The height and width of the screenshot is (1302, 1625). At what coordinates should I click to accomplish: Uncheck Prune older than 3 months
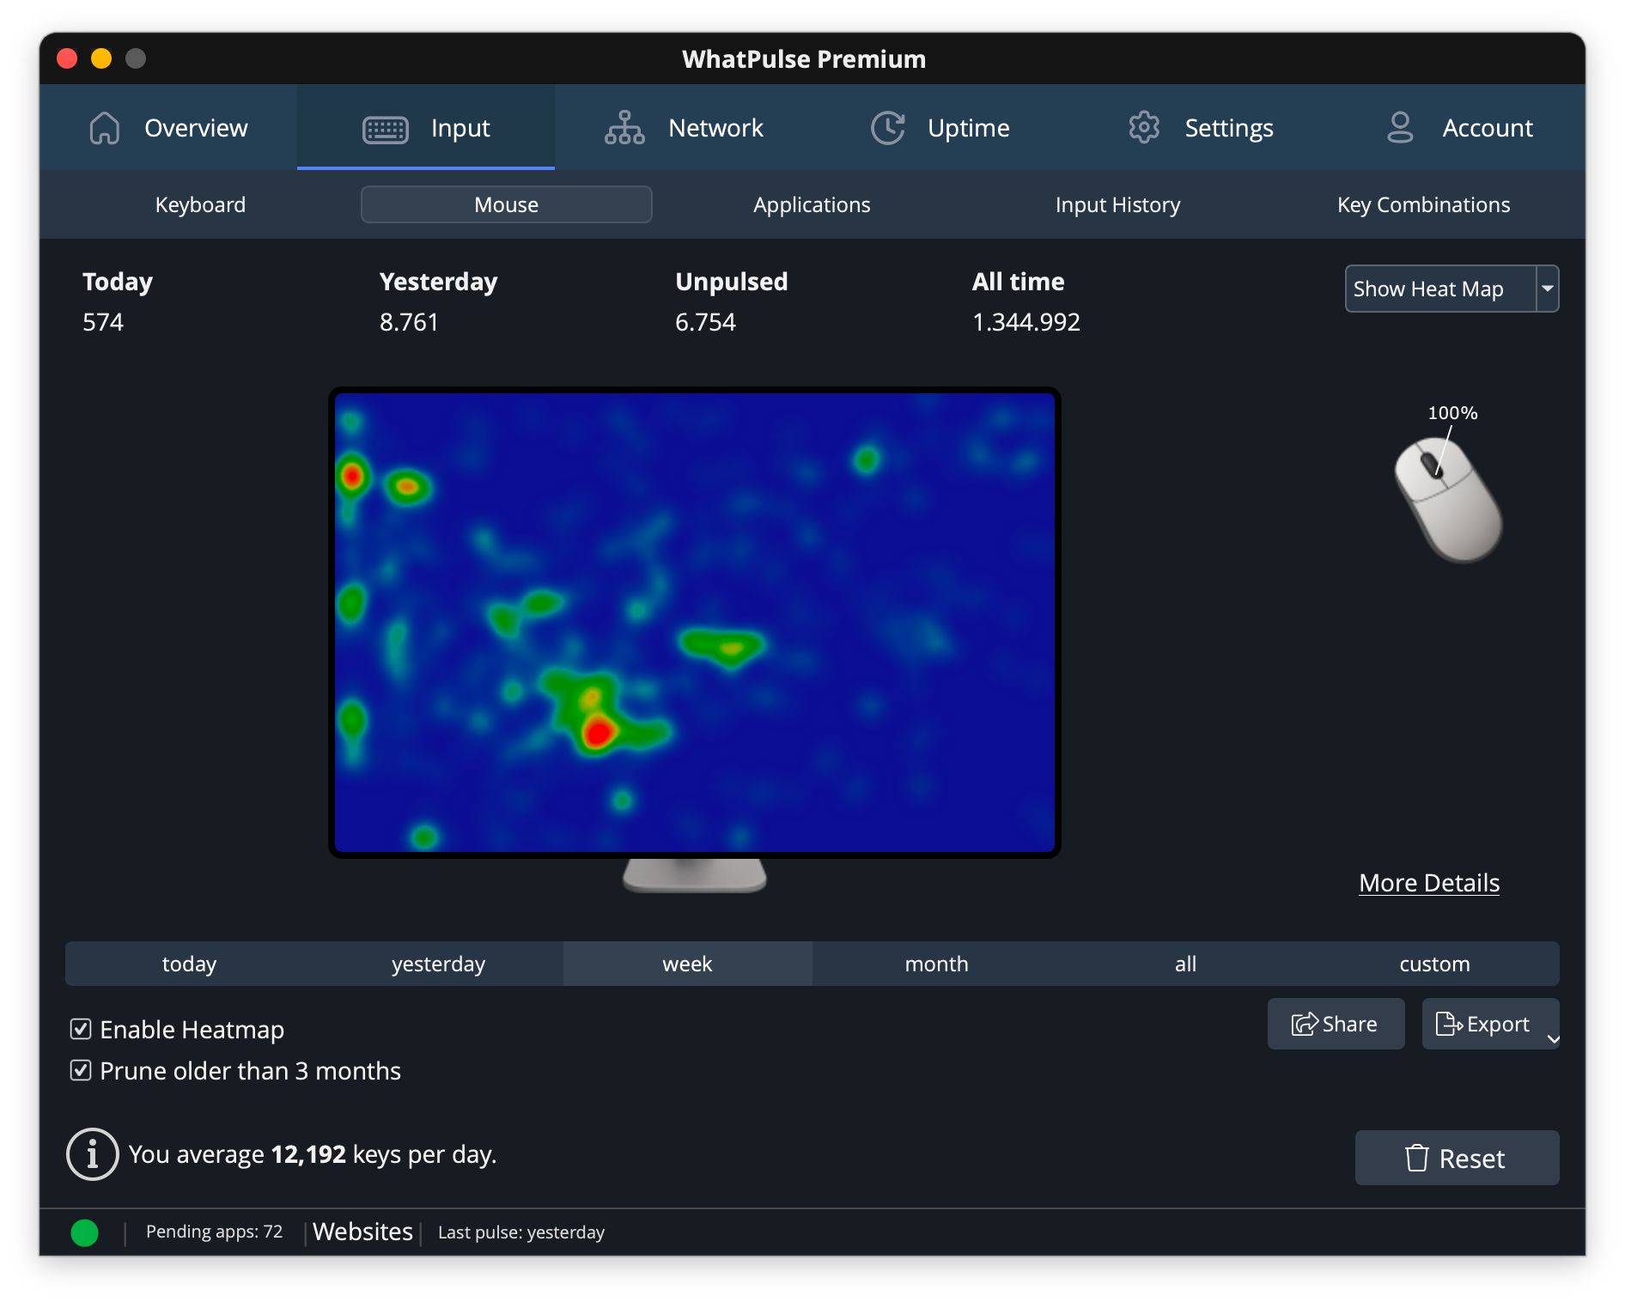(81, 1070)
